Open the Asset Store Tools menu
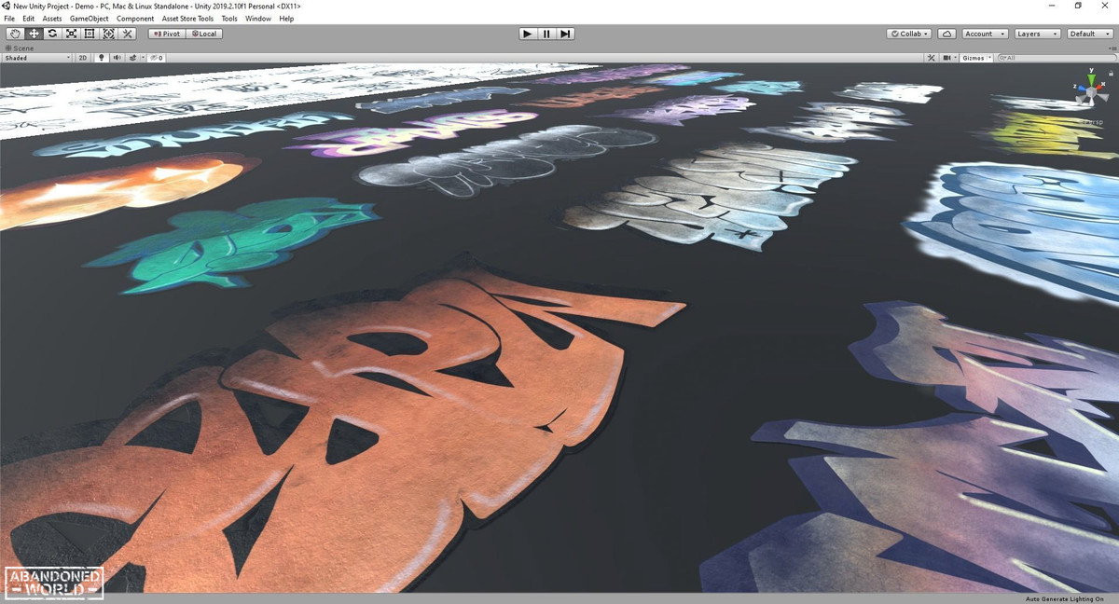Viewport: 1119px width, 604px height. tap(186, 19)
